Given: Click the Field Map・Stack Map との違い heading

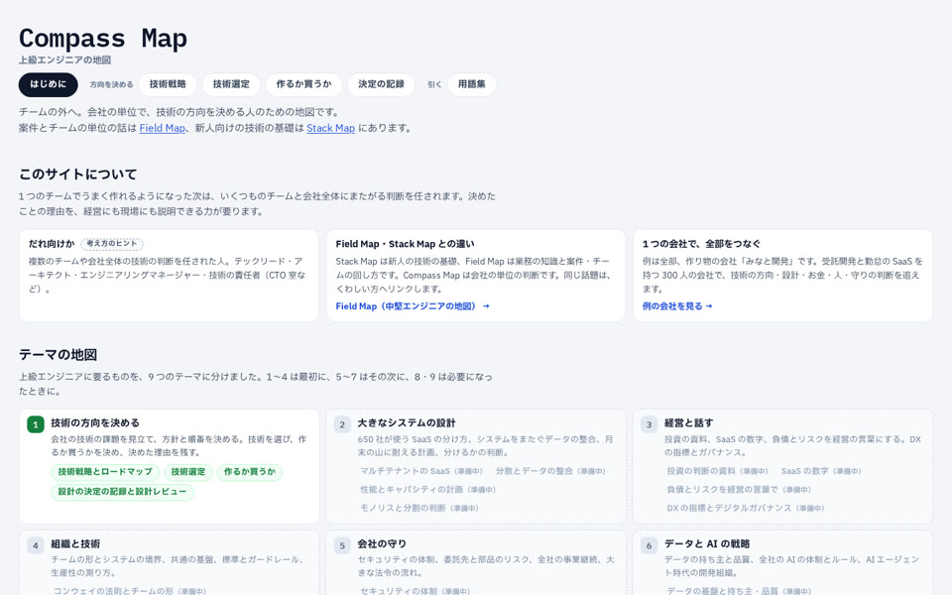Looking at the screenshot, I should point(405,244).
